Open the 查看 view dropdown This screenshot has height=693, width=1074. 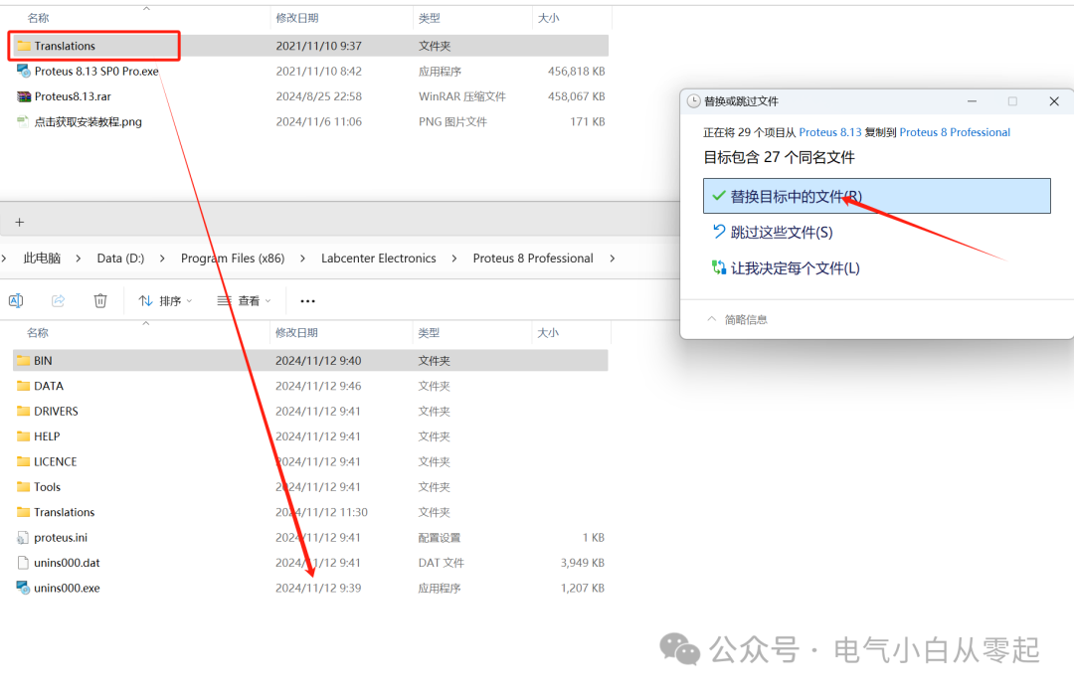[244, 300]
